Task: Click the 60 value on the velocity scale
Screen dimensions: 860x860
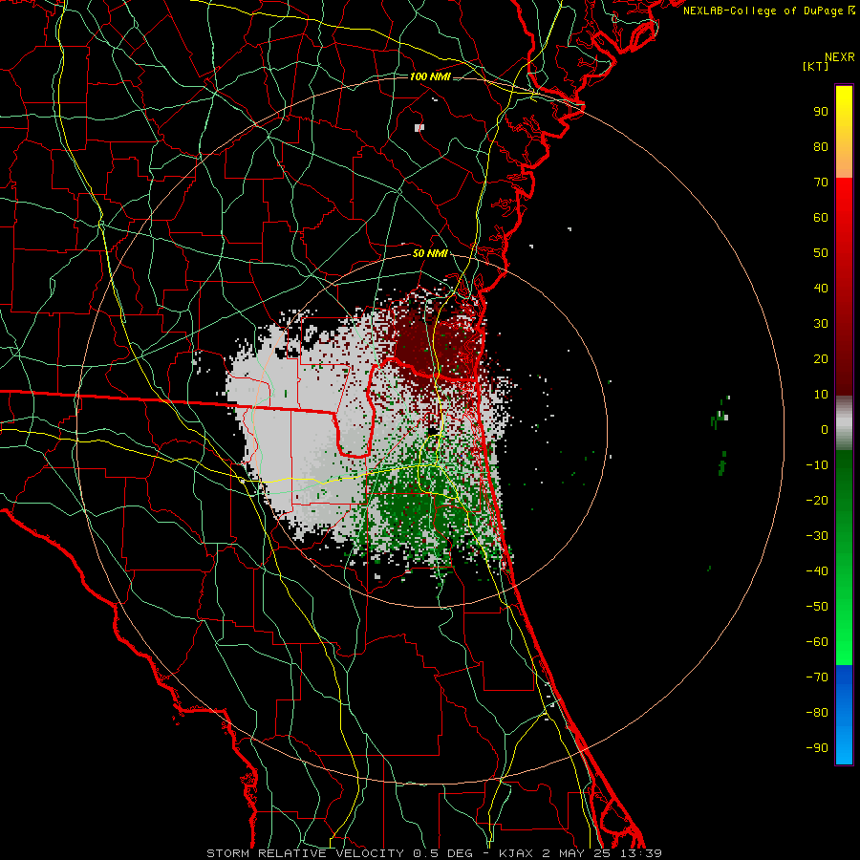Action: [x=821, y=217]
